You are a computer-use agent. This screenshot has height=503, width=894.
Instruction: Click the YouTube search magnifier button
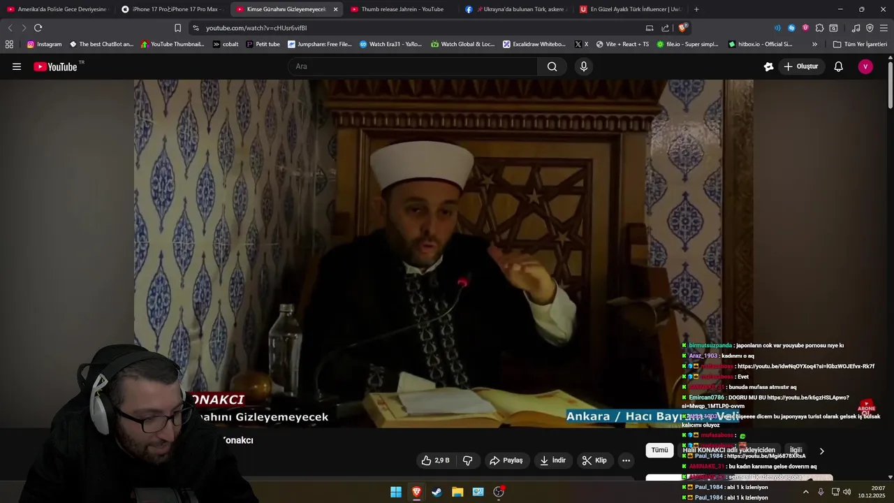pos(552,66)
